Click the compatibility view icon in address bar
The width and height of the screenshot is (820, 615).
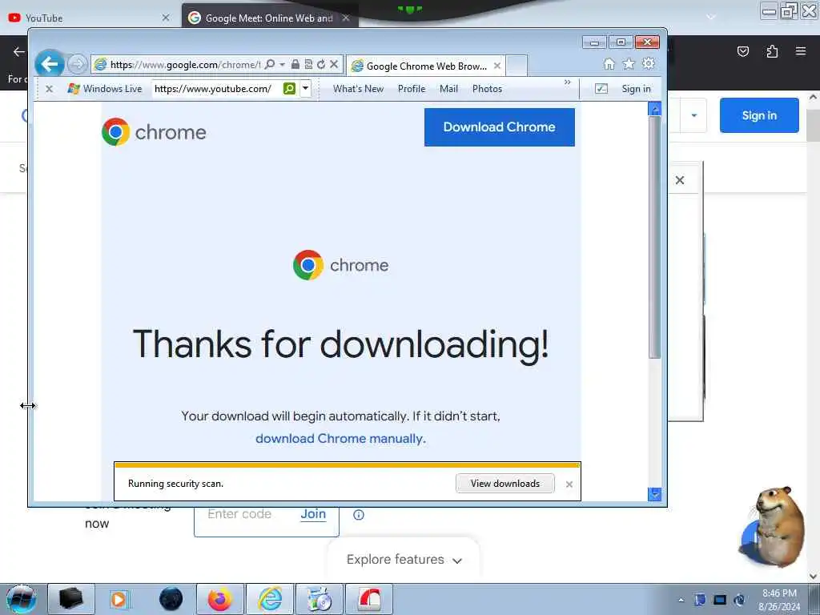pyautogui.click(x=308, y=64)
